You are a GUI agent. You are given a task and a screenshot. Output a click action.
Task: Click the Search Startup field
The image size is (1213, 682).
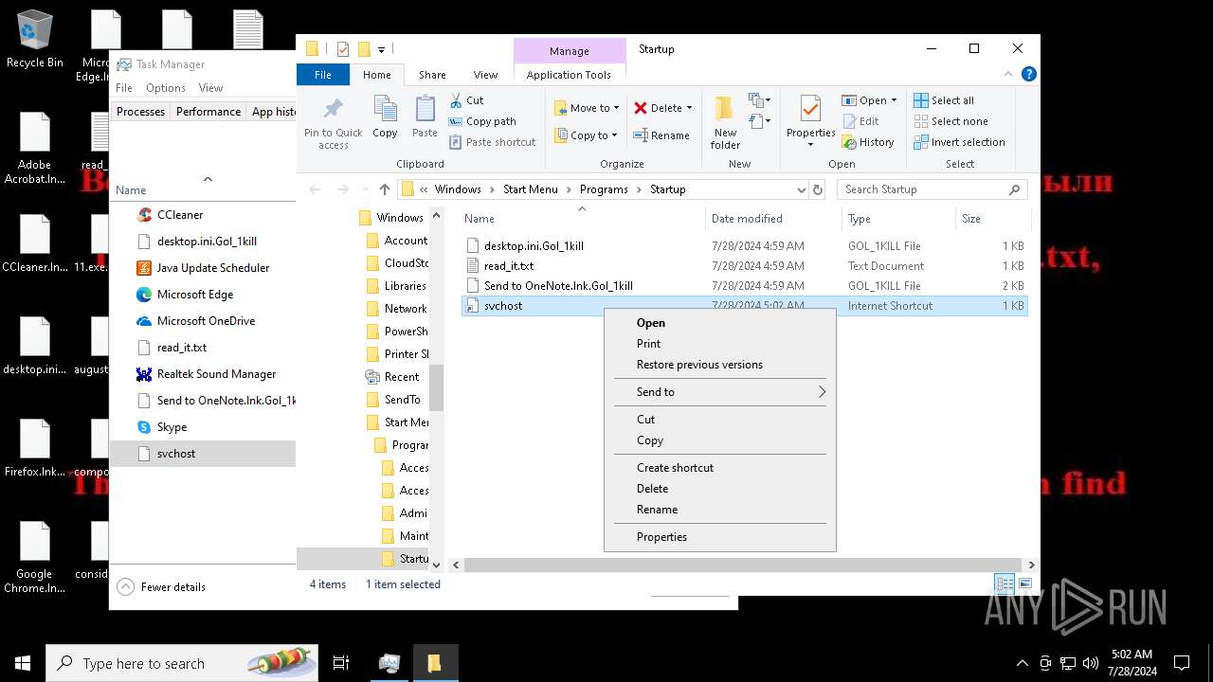pyautogui.click(x=932, y=189)
